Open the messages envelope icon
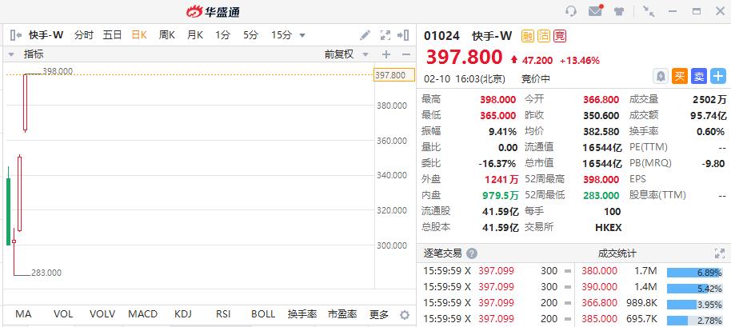Image resolution: width=731 pixels, height=327 pixels. (x=595, y=10)
